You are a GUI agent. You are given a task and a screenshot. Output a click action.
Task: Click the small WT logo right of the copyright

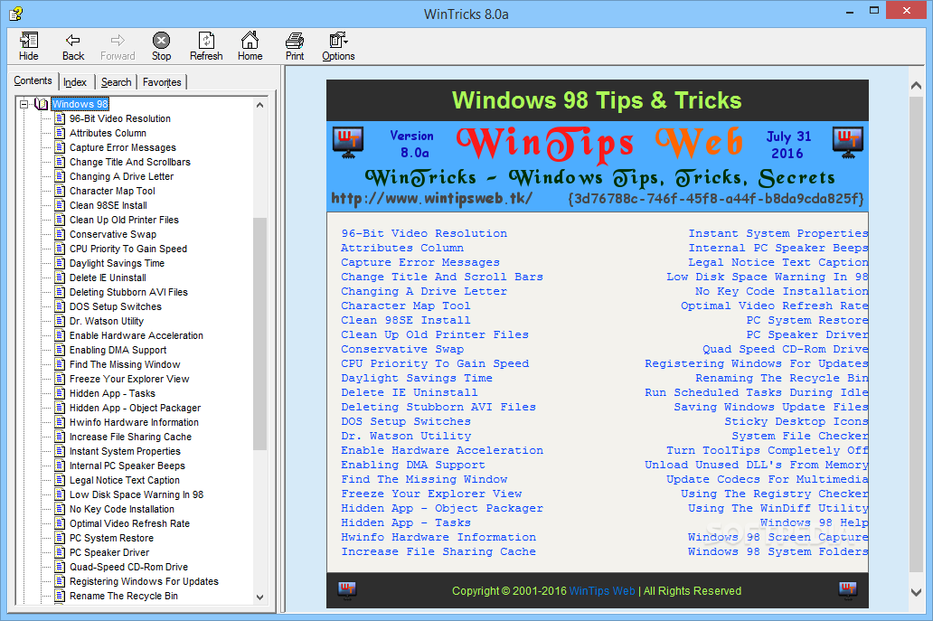848,589
